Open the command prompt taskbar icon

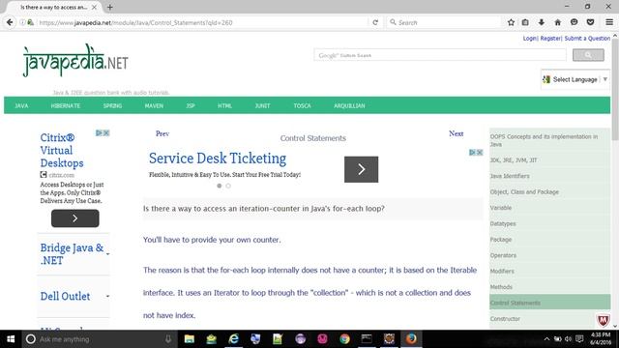coord(367,339)
